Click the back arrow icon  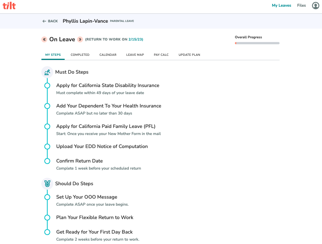(44, 21)
